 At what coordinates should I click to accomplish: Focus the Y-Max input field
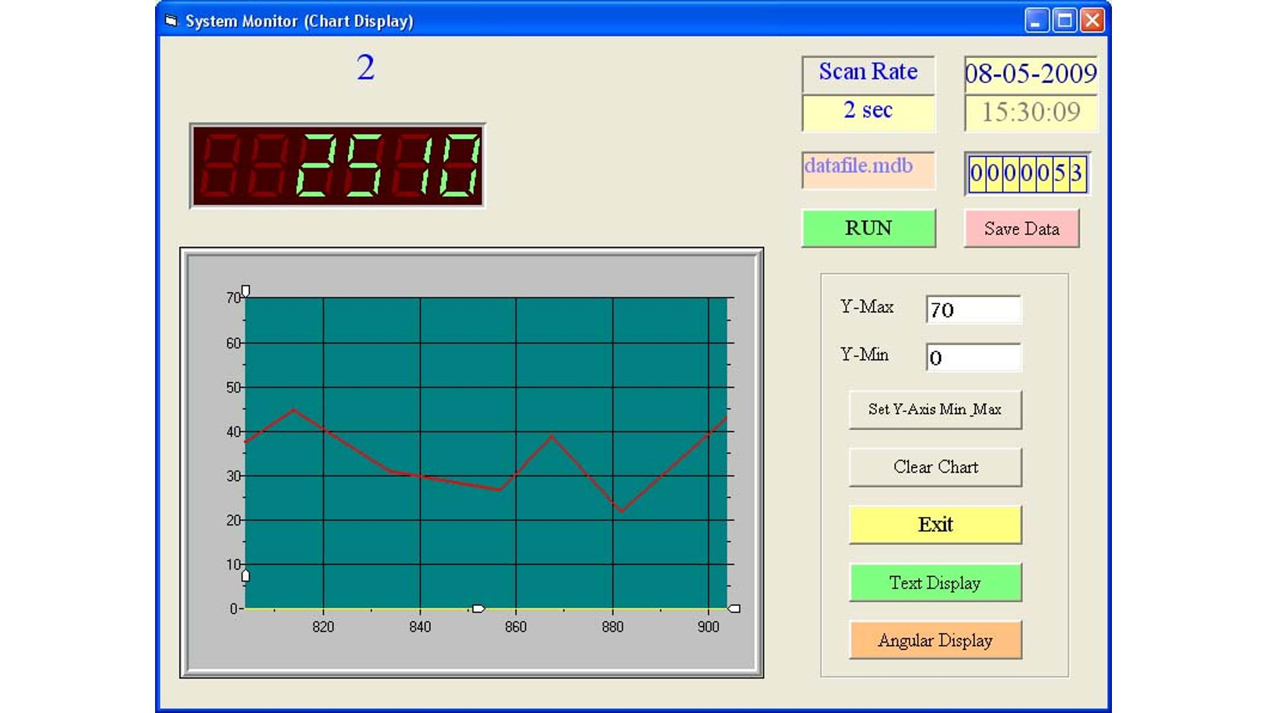click(973, 310)
